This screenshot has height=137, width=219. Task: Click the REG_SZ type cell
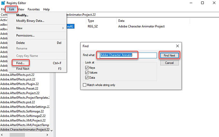(93, 26)
